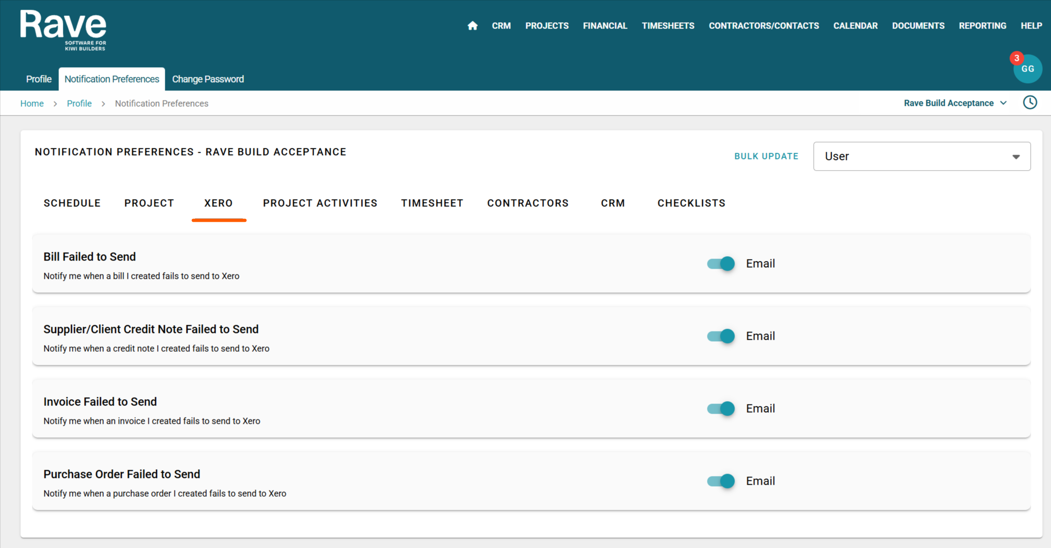The width and height of the screenshot is (1051, 548).
Task: View the red notification badge showing 3
Action: coord(1017,58)
